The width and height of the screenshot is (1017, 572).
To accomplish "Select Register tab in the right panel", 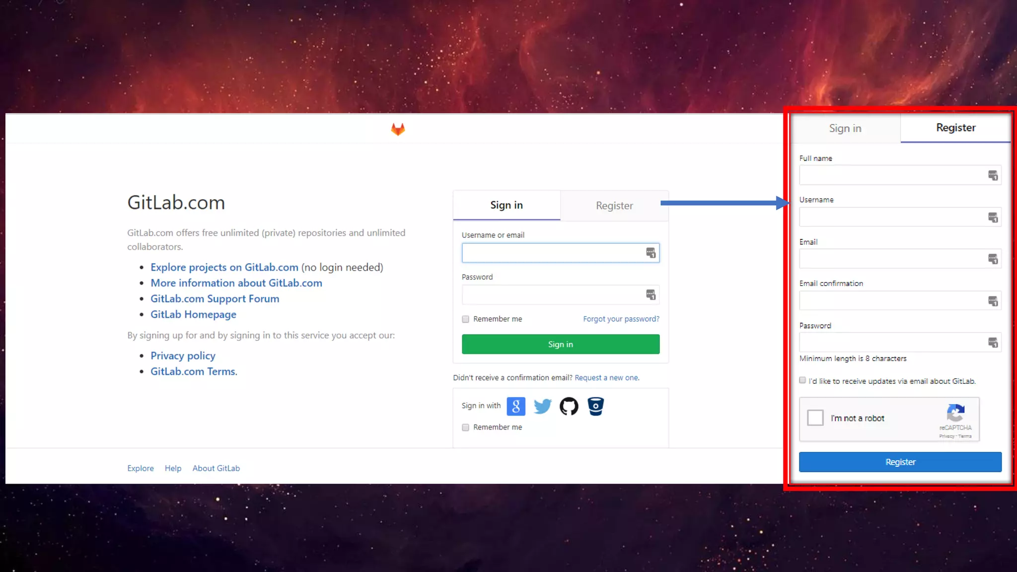I will 956,128.
